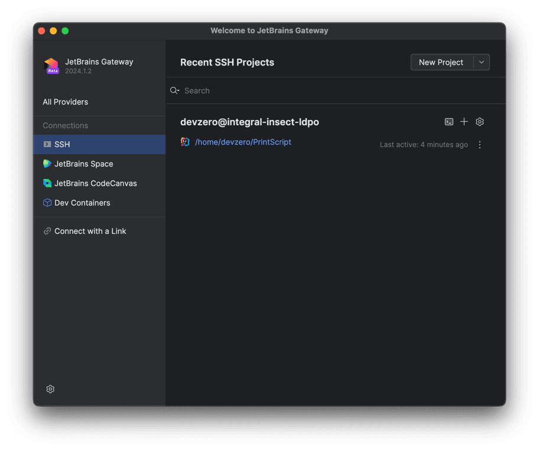
Task: Click the SSH terminal icon in sidebar
Action: 47,144
